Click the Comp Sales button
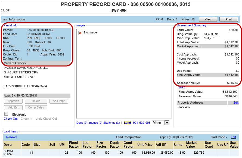Image resolution: width=242 pixels, height=158 pixels. tap(36, 107)
